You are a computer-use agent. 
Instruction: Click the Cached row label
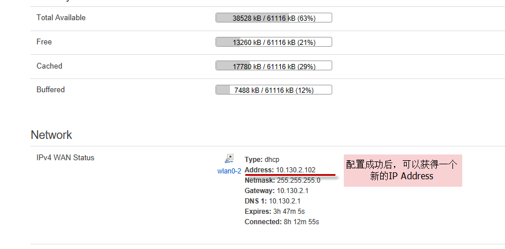pos(49,66)
